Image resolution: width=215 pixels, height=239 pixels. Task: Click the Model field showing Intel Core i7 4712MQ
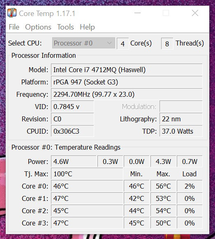tap(127, 70)
